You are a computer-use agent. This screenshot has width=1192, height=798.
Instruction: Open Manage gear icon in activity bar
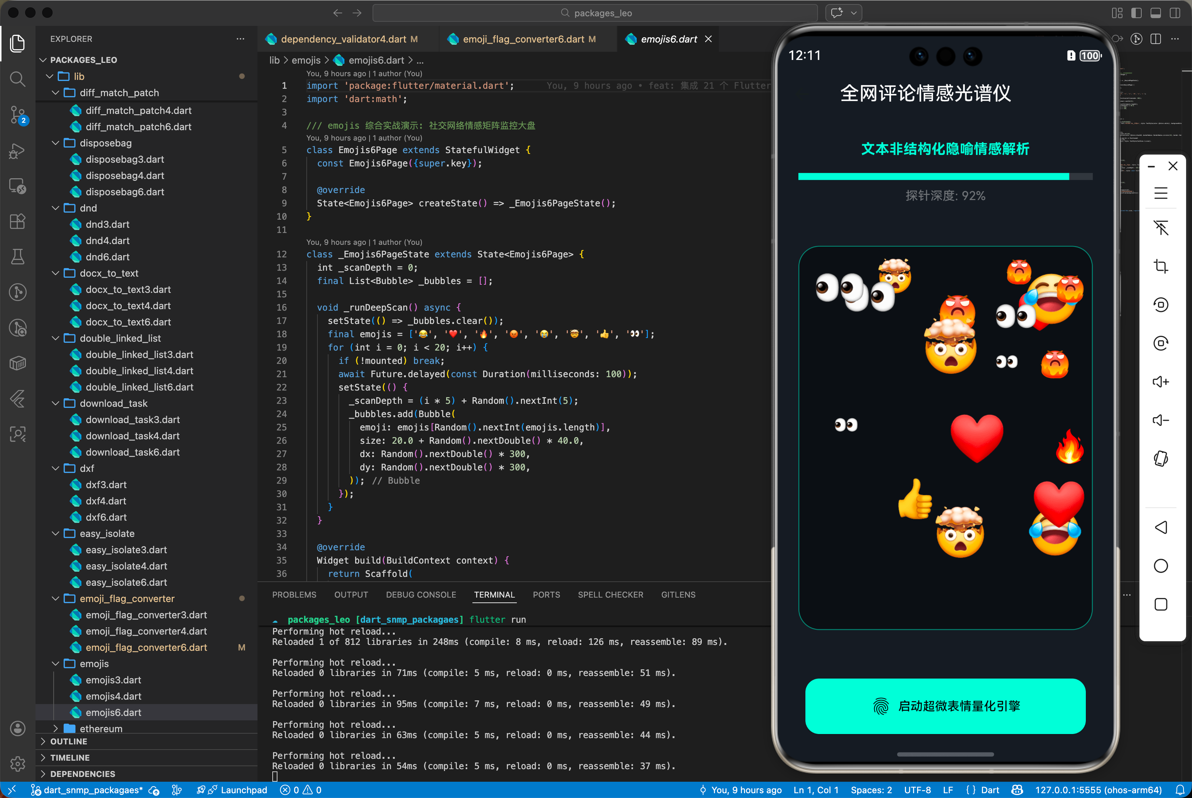point(17,763)
